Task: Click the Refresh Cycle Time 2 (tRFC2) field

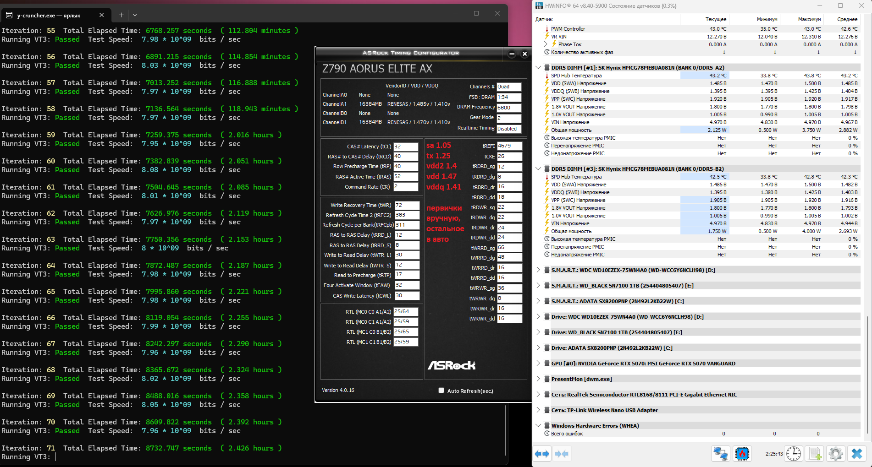Action: point(407,215)
